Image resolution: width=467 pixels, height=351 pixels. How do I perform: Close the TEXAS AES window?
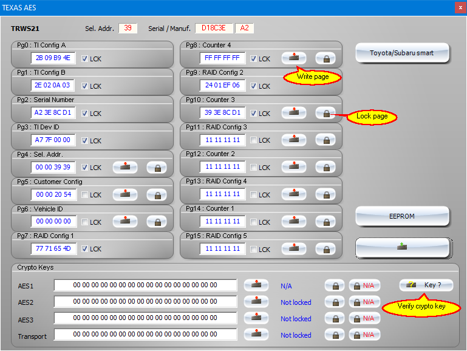click(x=460, y=8)
